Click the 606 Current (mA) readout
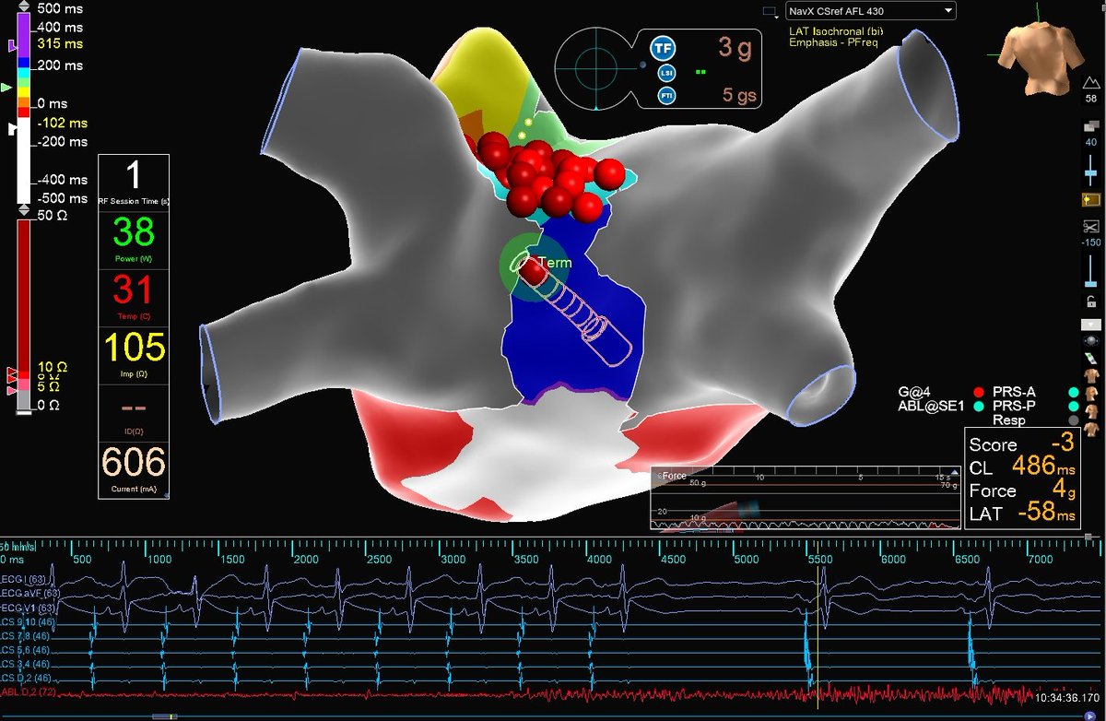1106x721 pixels. [x=133, y=470]
